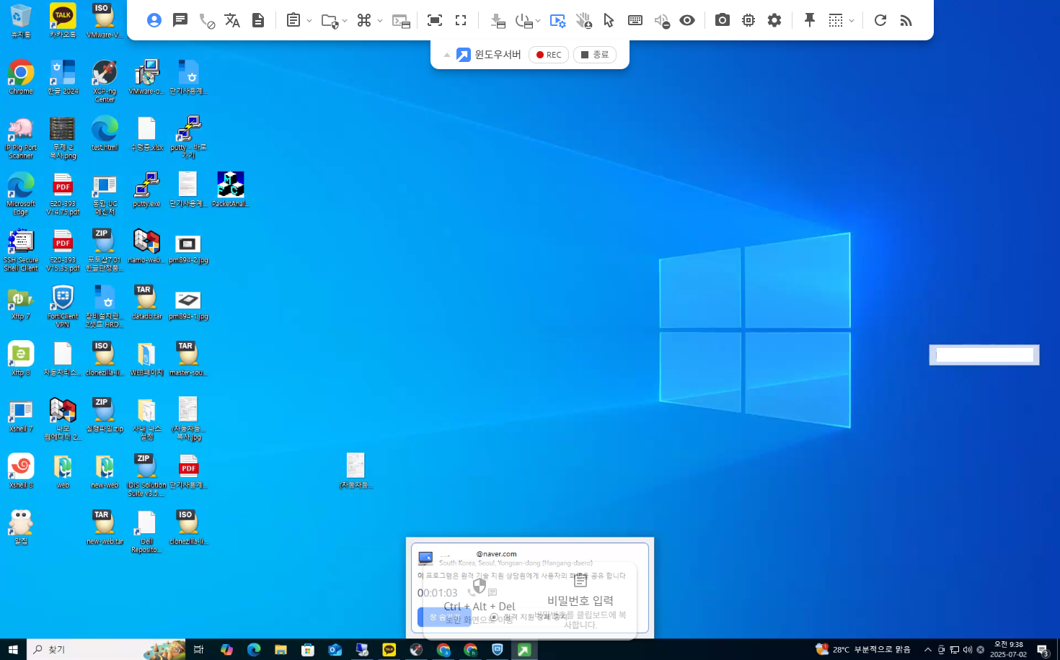The height and width of the screenshot is (660, 1060).
Task: Click the Windows Start button
Action: (x=13, y=649)
